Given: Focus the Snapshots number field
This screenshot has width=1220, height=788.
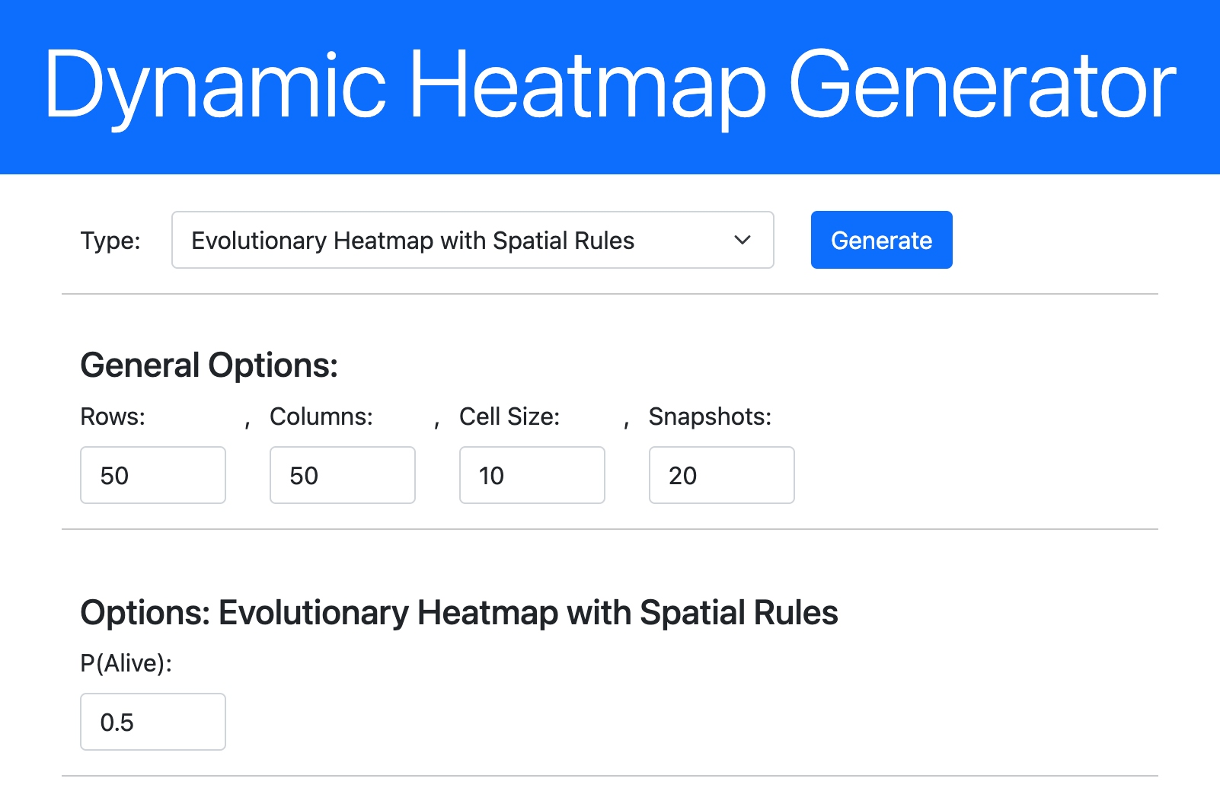Looking at the screenshot, I should point(722,475).
